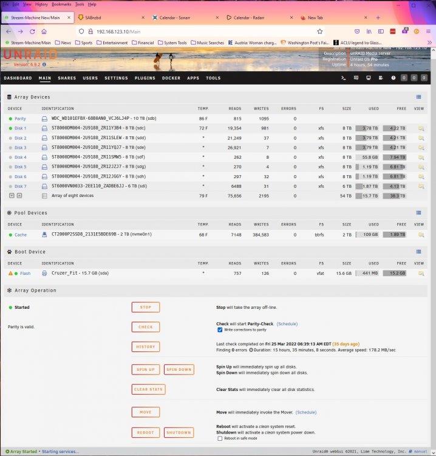
Task: Open Firefox application hamburger menu
Action: 428,32
